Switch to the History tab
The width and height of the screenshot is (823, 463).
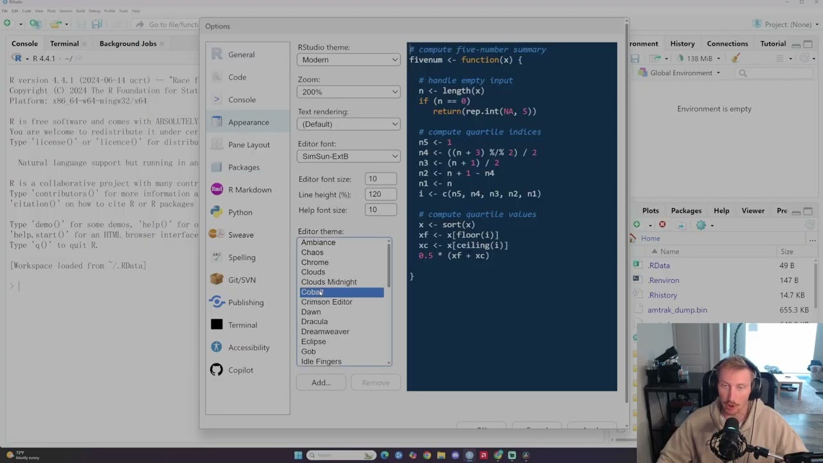pyautogui.click(x=682, y=44)
